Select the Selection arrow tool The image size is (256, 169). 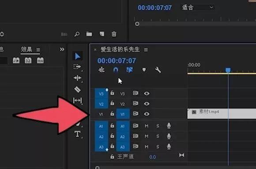pos(77,56)
